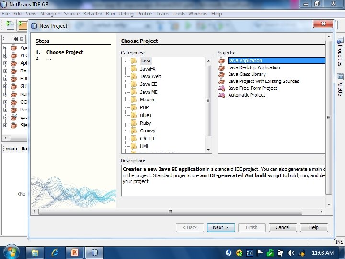The width and height of the screenshot is (345, 259).
Task: Close the Projects panel with X icon
Action: pyautogui.click(x=22, y=39)
